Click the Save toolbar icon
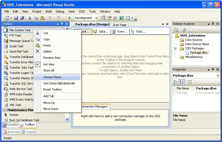This screenshot has width=222, height=142. (x=16, y=18)
